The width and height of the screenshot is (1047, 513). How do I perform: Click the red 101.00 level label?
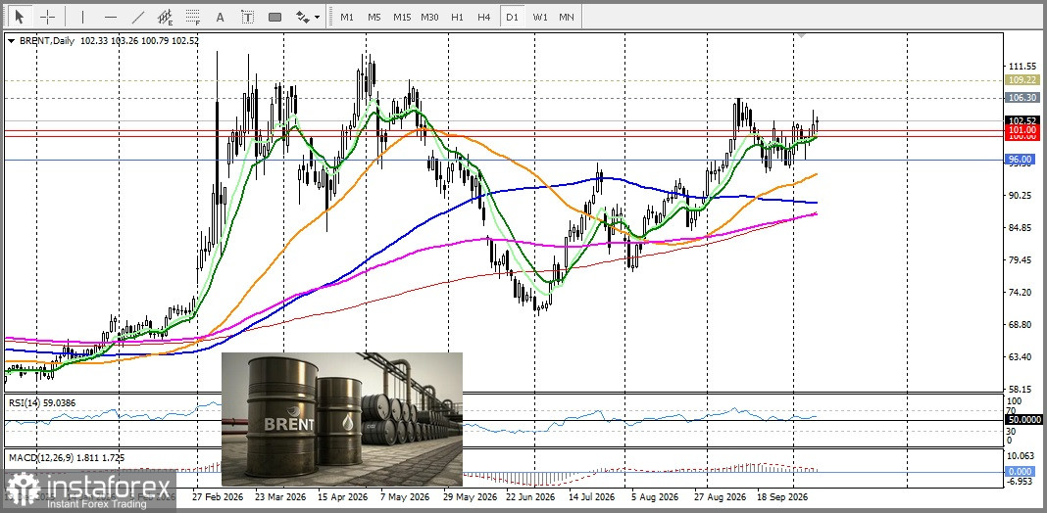click(x=1022, y=129)
